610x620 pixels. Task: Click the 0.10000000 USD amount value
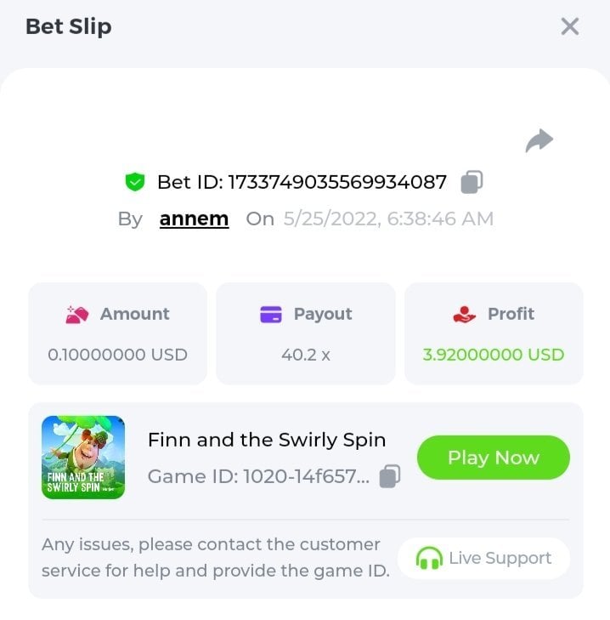coord(118,355)
